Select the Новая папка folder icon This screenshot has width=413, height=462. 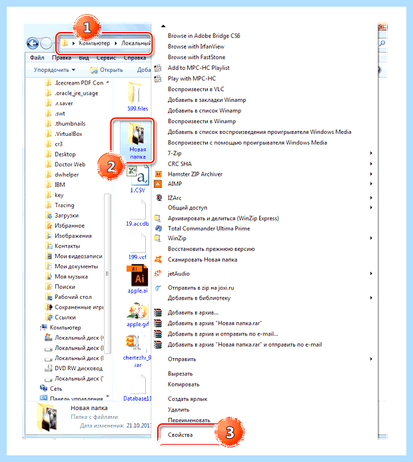(x=136, y=133)
